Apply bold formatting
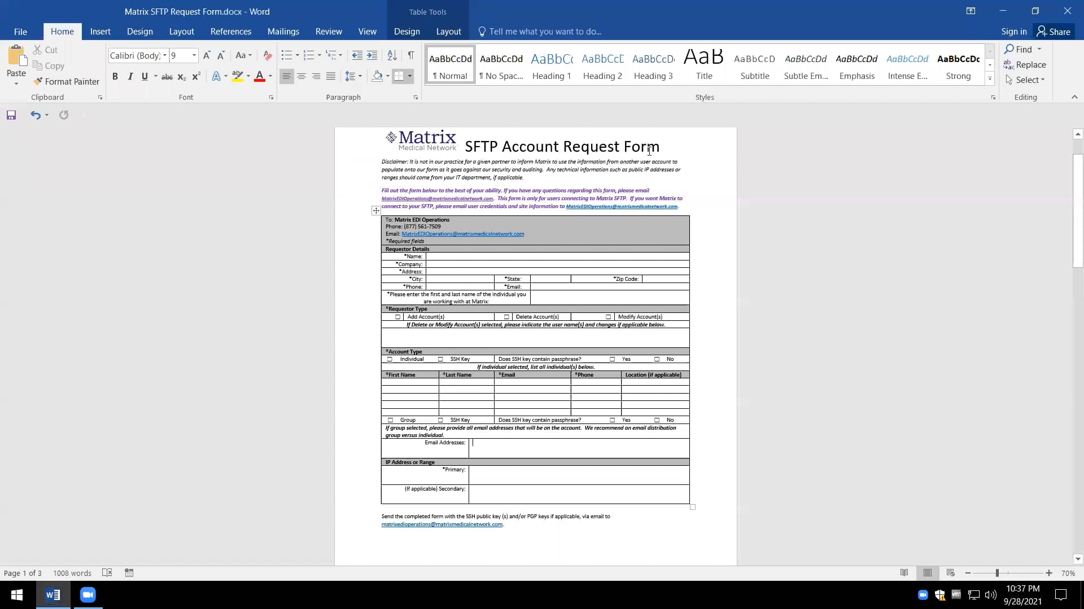 coord(115,76)
